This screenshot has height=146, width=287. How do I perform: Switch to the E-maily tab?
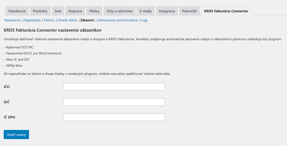point(146,11)
